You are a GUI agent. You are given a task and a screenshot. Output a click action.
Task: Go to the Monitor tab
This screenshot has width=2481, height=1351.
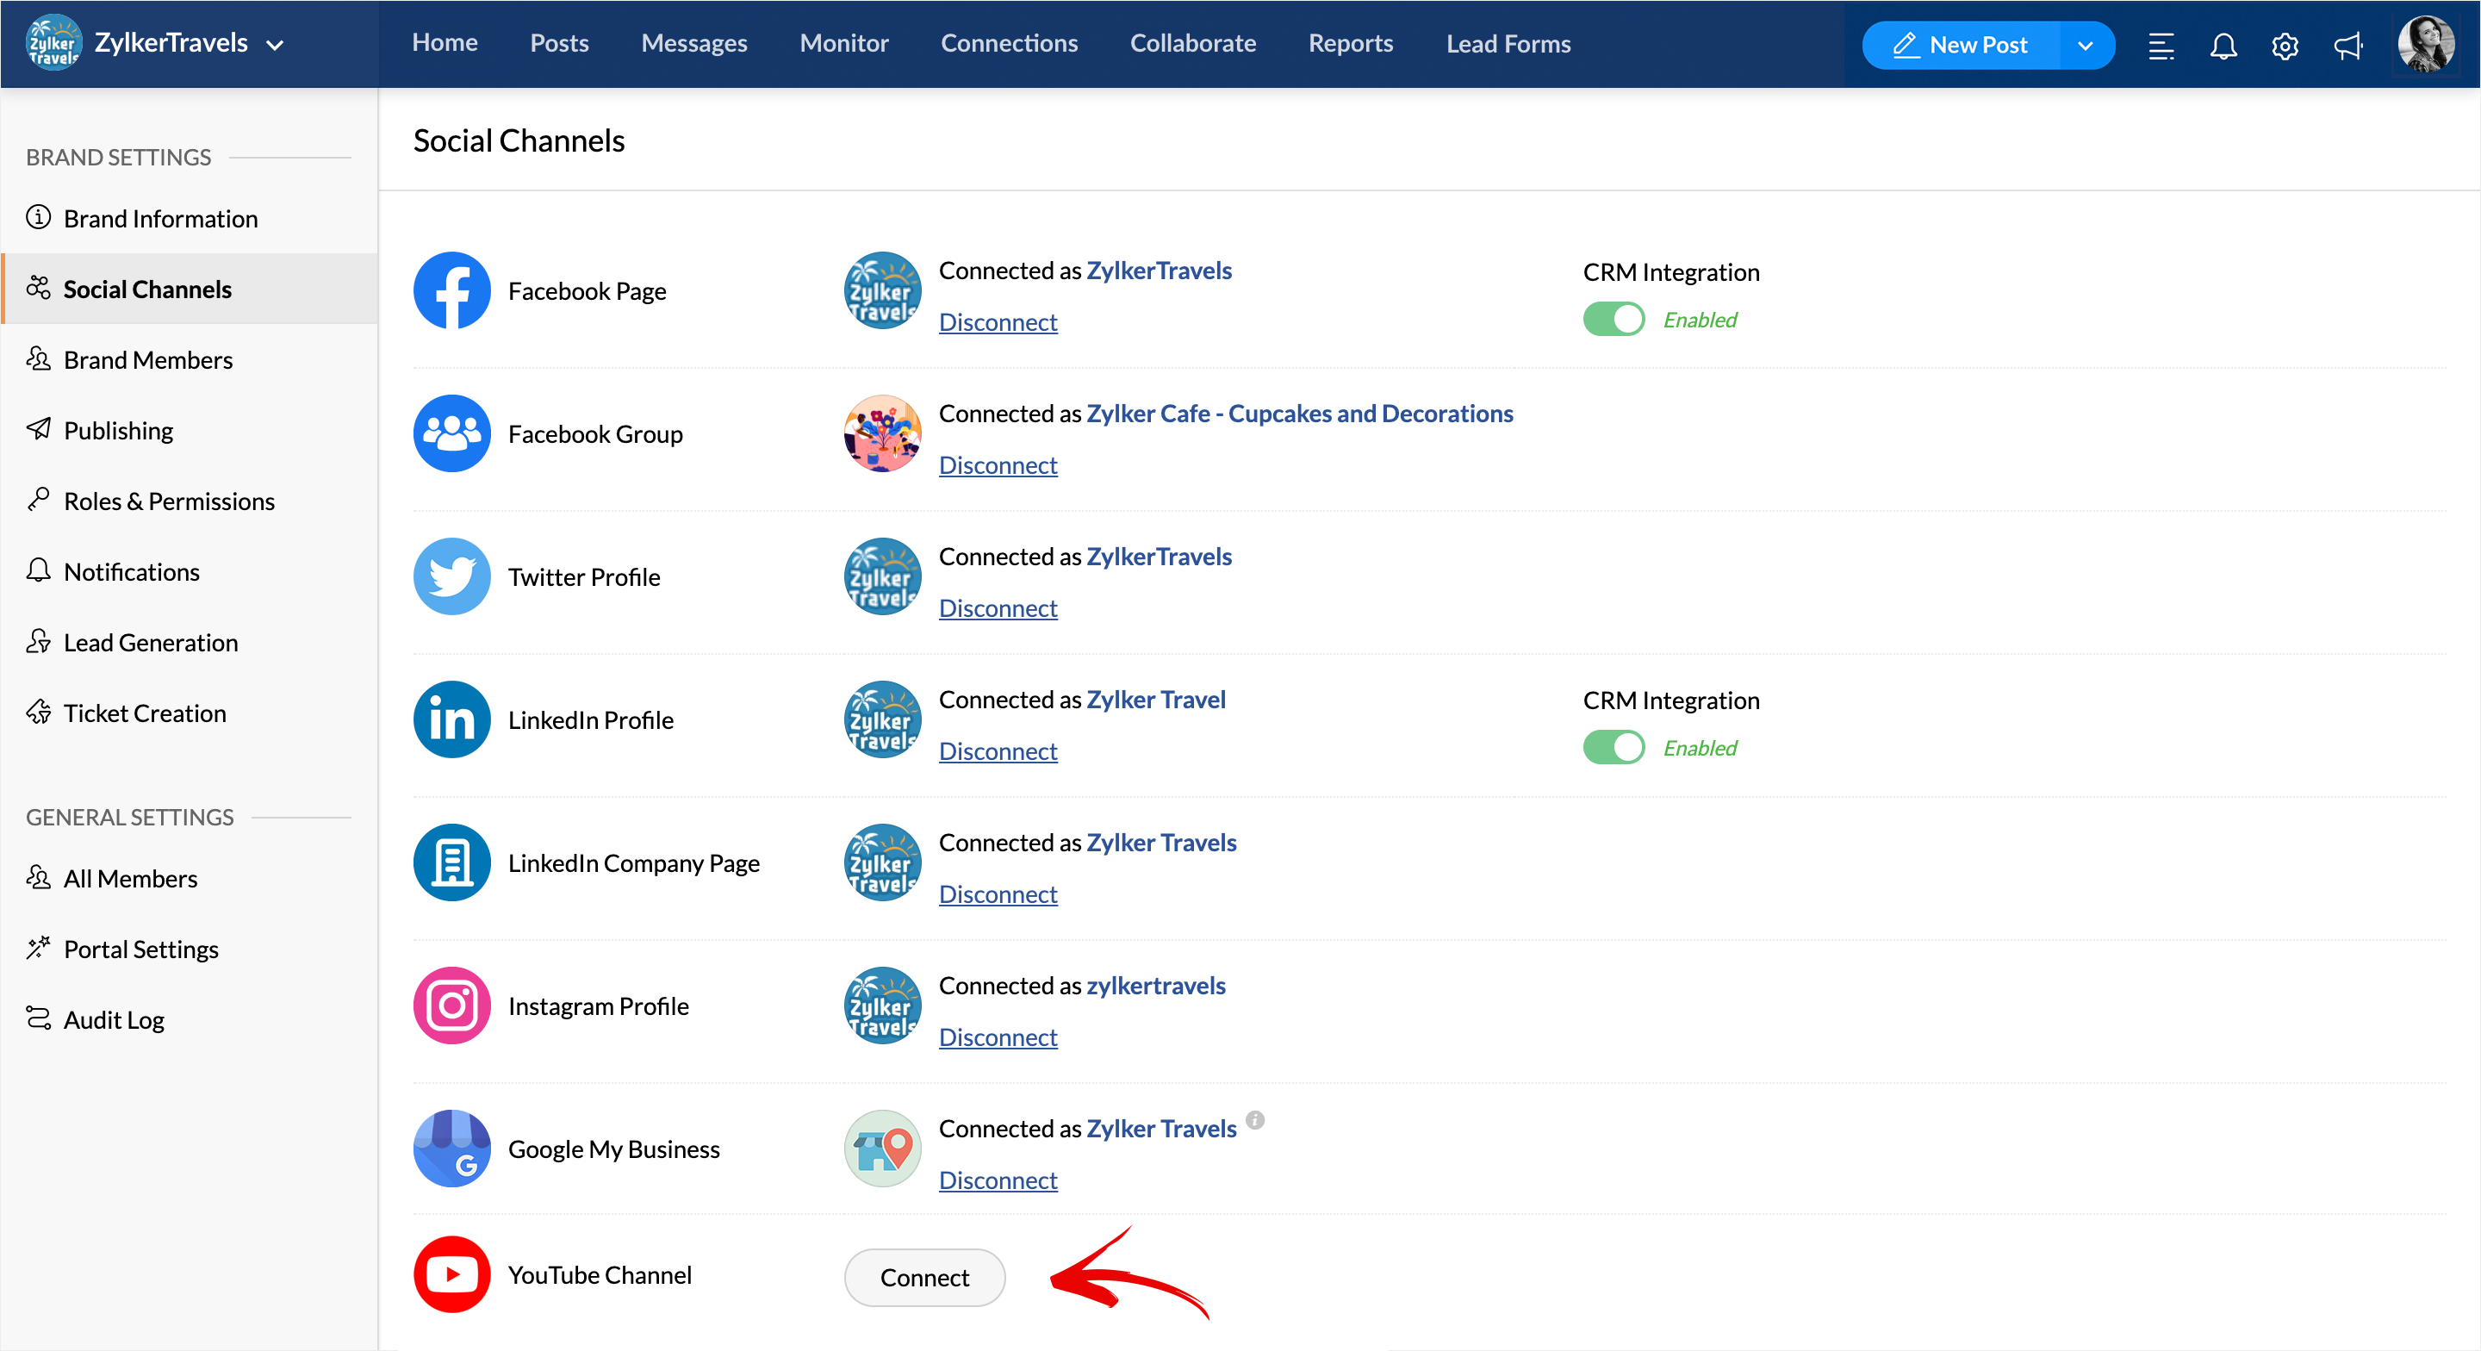[843, 43]
